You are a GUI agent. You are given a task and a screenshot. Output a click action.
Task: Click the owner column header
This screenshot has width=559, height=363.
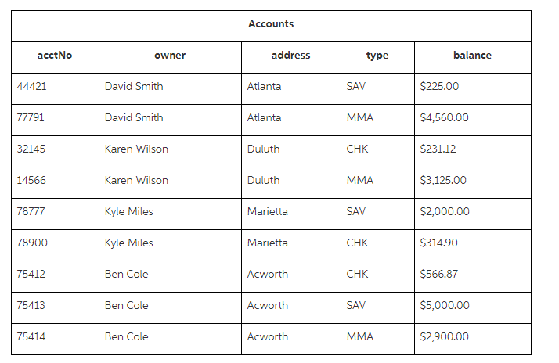[x=170, y=56]
